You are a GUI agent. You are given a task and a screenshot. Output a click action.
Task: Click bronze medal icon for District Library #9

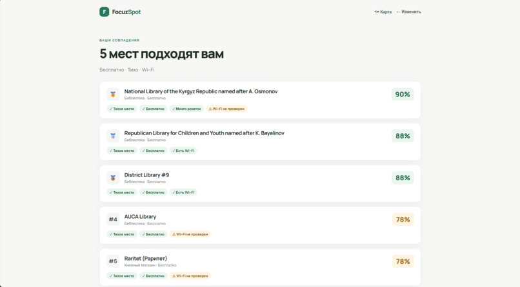click(x=113, y=178)
